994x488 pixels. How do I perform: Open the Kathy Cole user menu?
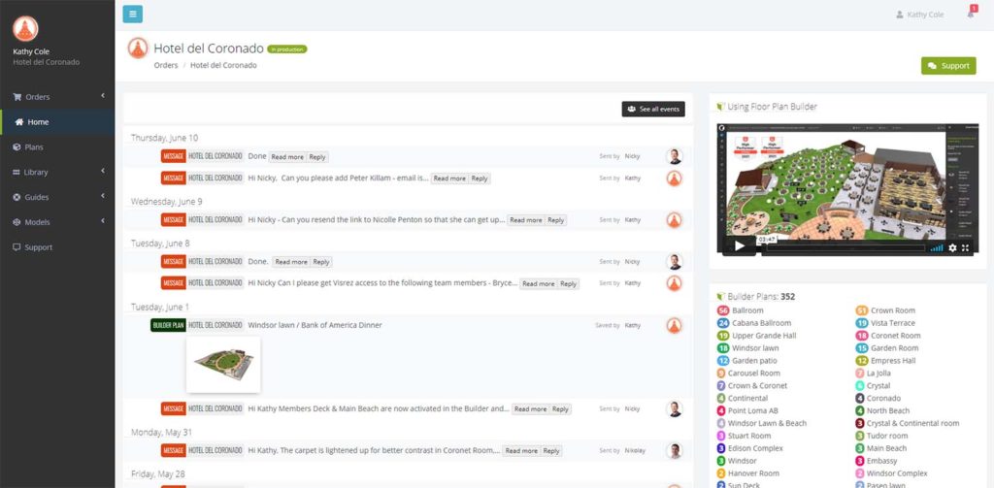tap(920, 15)
